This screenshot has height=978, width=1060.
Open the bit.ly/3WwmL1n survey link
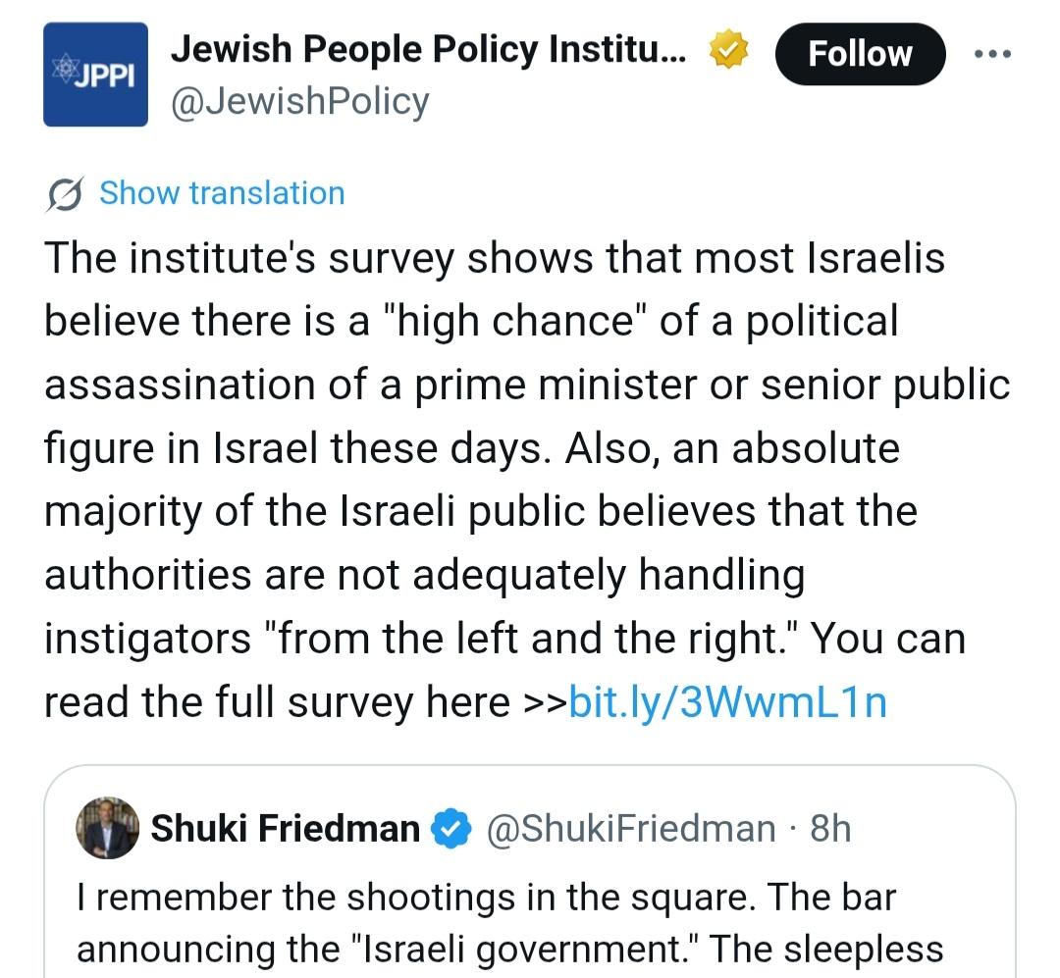point(727,702)
